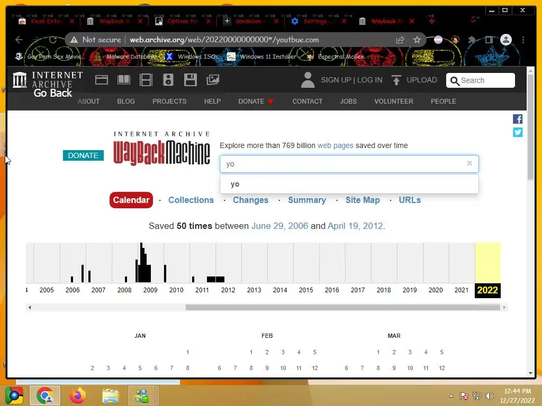Click the Upload arrow icon
Image resolution: width=542 pixels, height=406 pixels.
pos(396,80)
